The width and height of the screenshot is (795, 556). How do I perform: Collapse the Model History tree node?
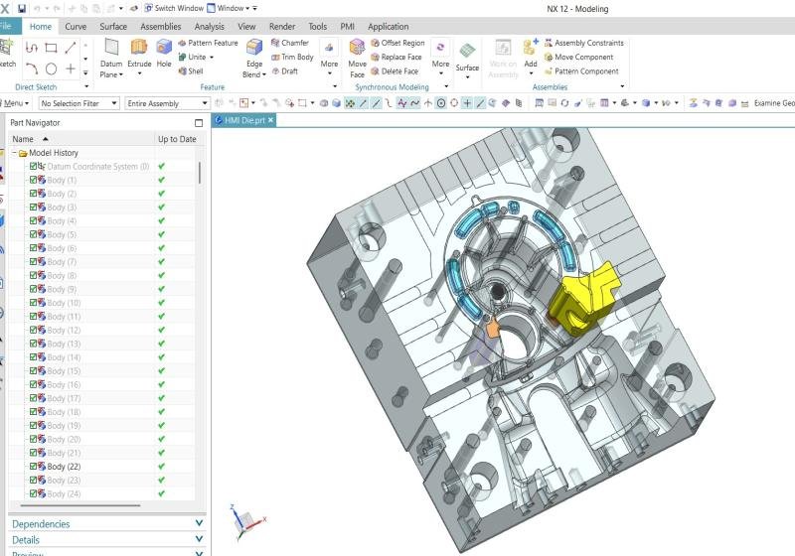pos(13,153)
